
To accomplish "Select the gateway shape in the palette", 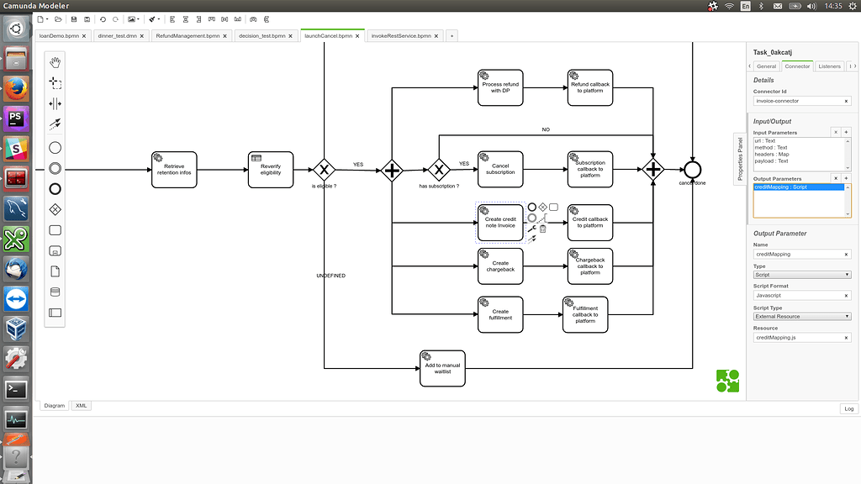I will click(x=55, y=210).
